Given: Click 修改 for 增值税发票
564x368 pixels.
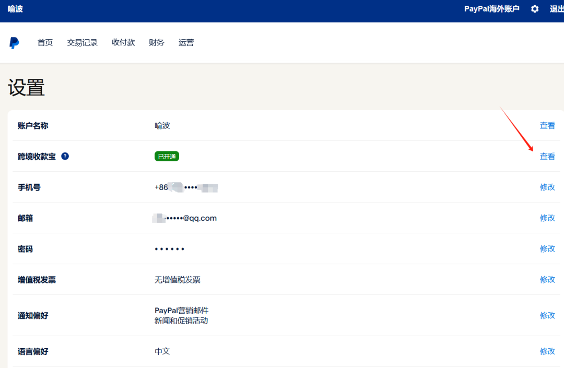Looking at the screenshot, I should [547, 280].
